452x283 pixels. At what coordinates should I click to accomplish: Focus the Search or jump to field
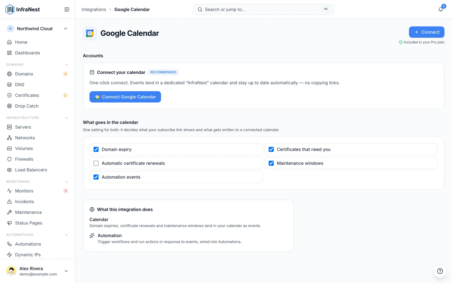[x=263, y=9]
